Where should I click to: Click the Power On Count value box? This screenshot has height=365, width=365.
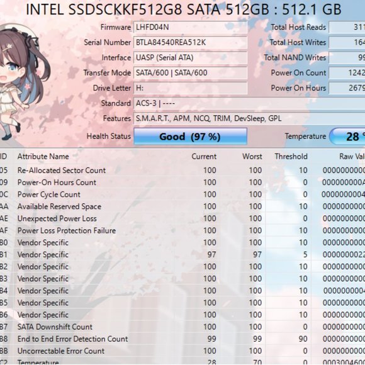[347, 72]
